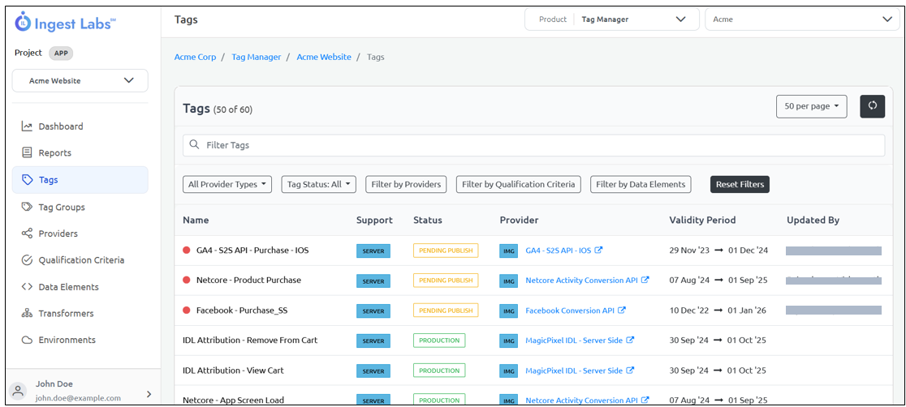Click the John Doe user avatar icon
The height and width of the screenshot is (407, 906).
coord(19,391)
